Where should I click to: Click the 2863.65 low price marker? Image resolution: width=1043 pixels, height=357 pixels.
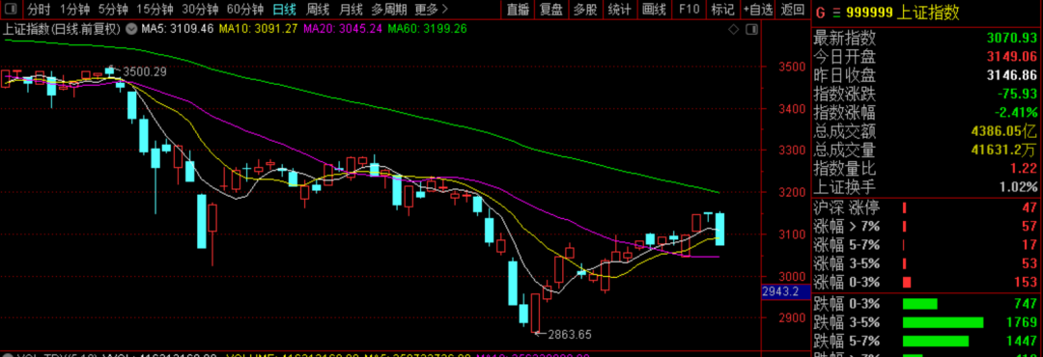(x=569, y=335)
